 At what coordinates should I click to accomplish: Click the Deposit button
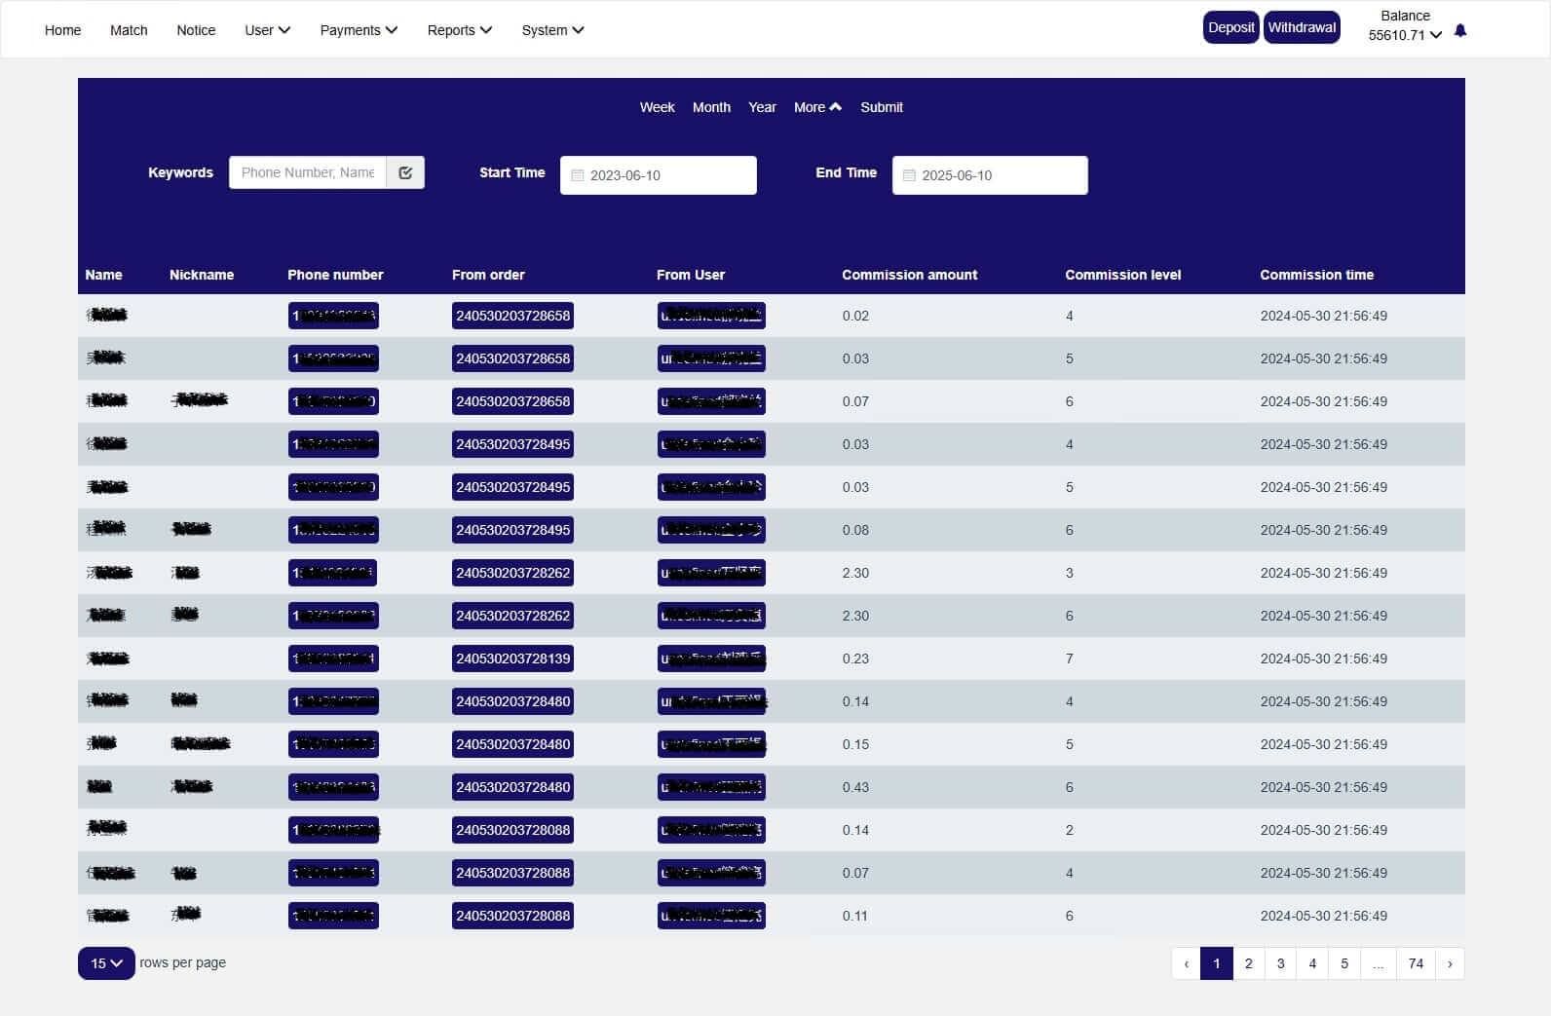tap(1230, 27)
